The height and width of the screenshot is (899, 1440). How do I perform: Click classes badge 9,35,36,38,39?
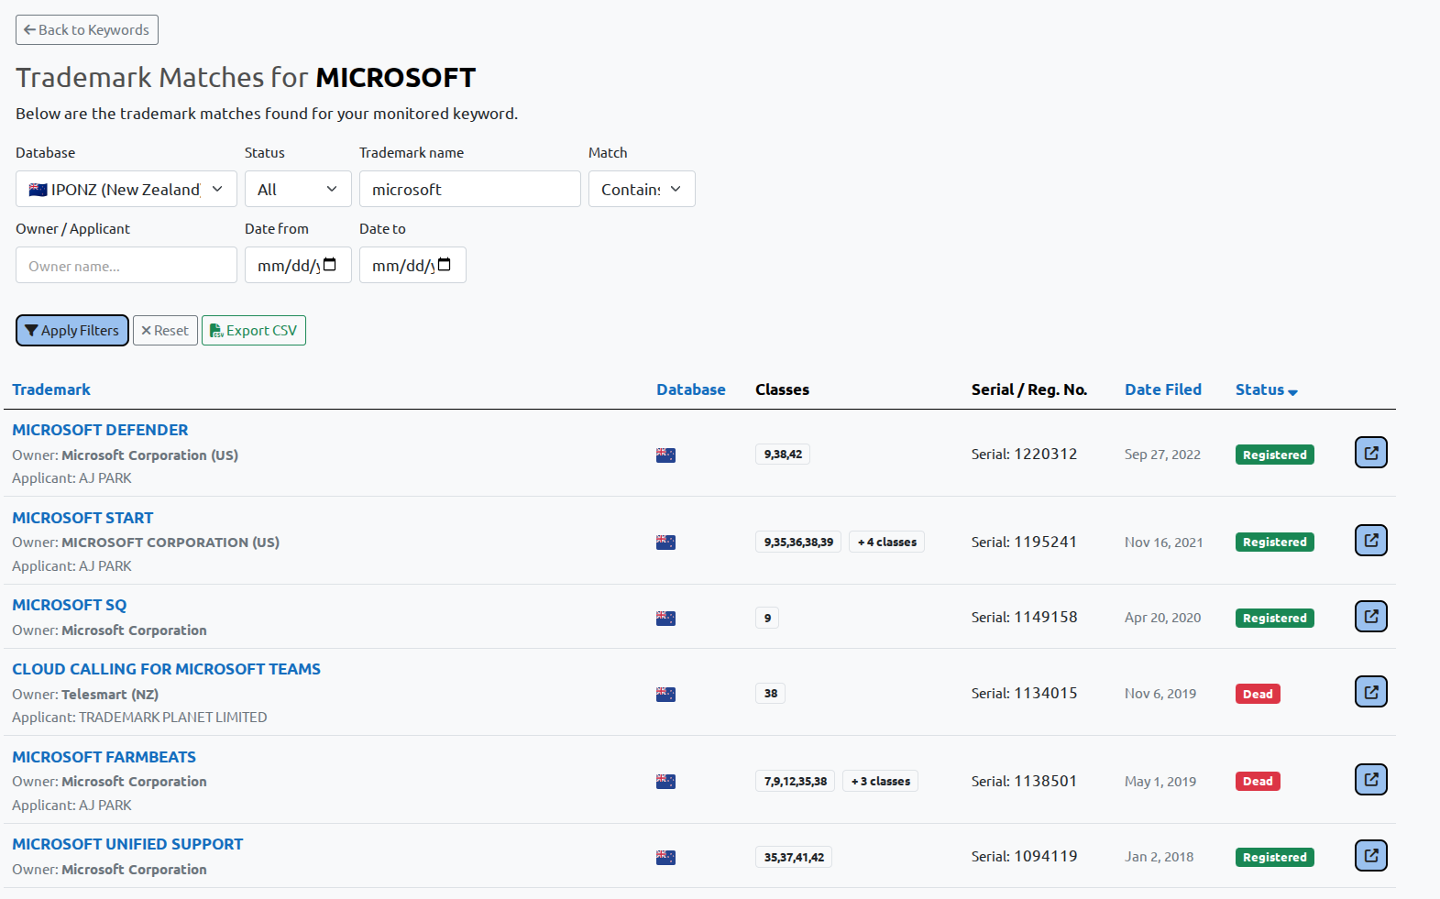point(798,543)
